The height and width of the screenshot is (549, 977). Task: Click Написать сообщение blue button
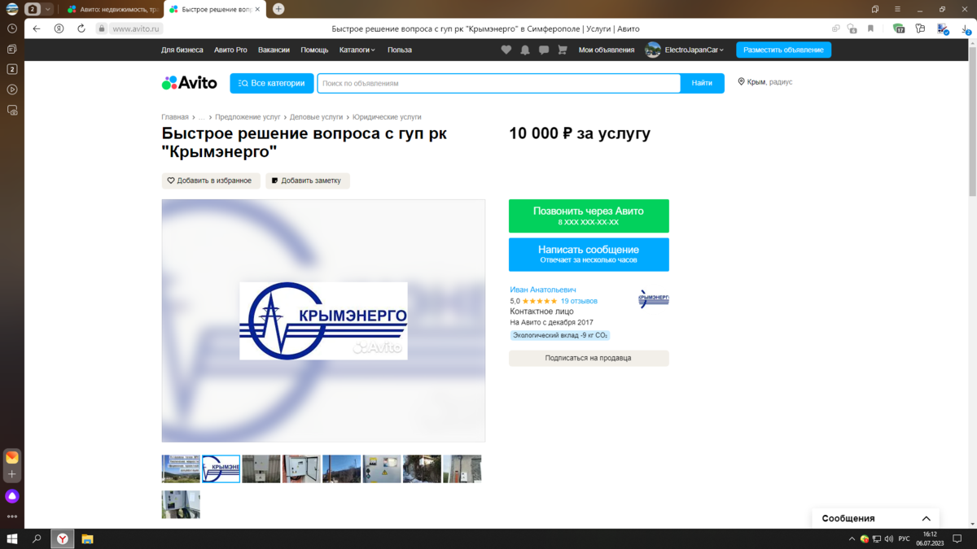pyautogui.click(x=589, y=255)
